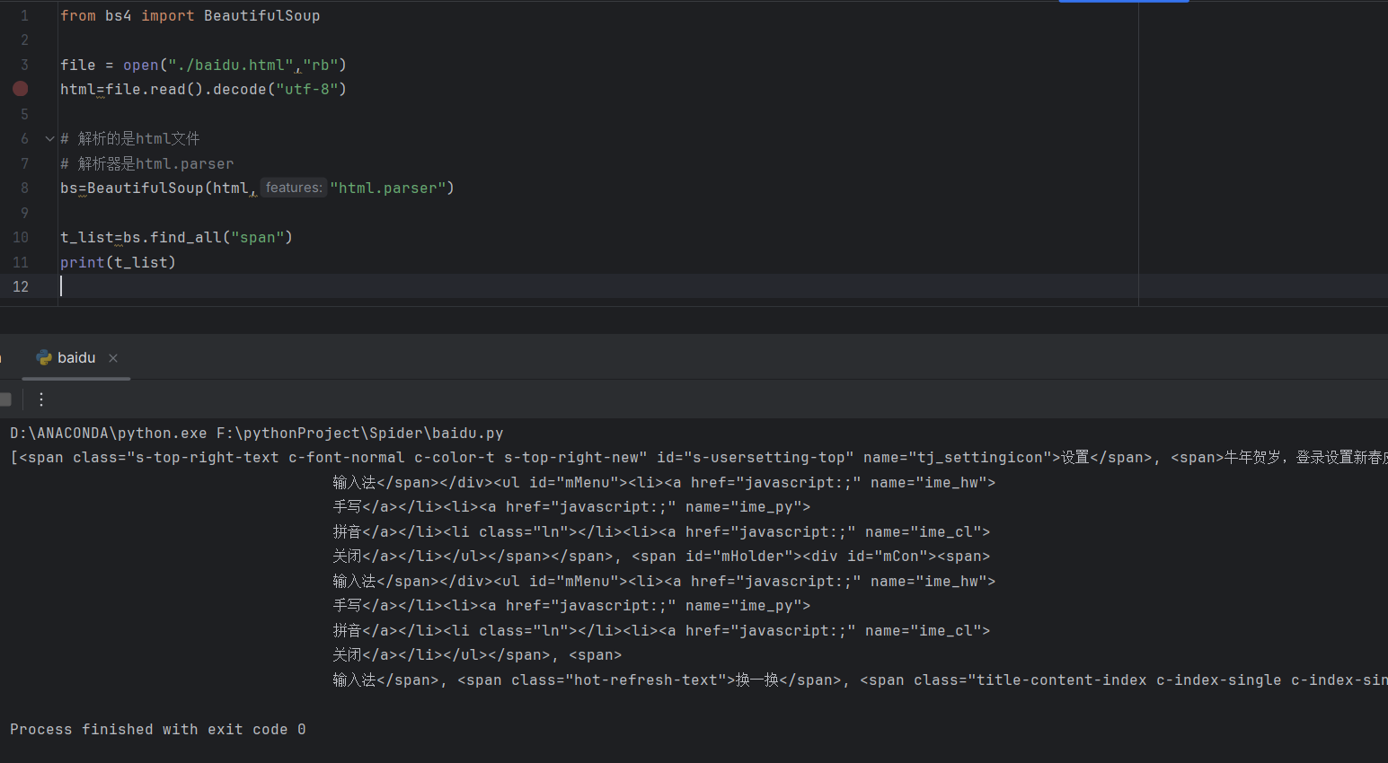Viewport: 1388px width, 763px height.
Task: Click the "./baidu.html" string in open call
Action: pyautogui.click(x=231, y=65)
